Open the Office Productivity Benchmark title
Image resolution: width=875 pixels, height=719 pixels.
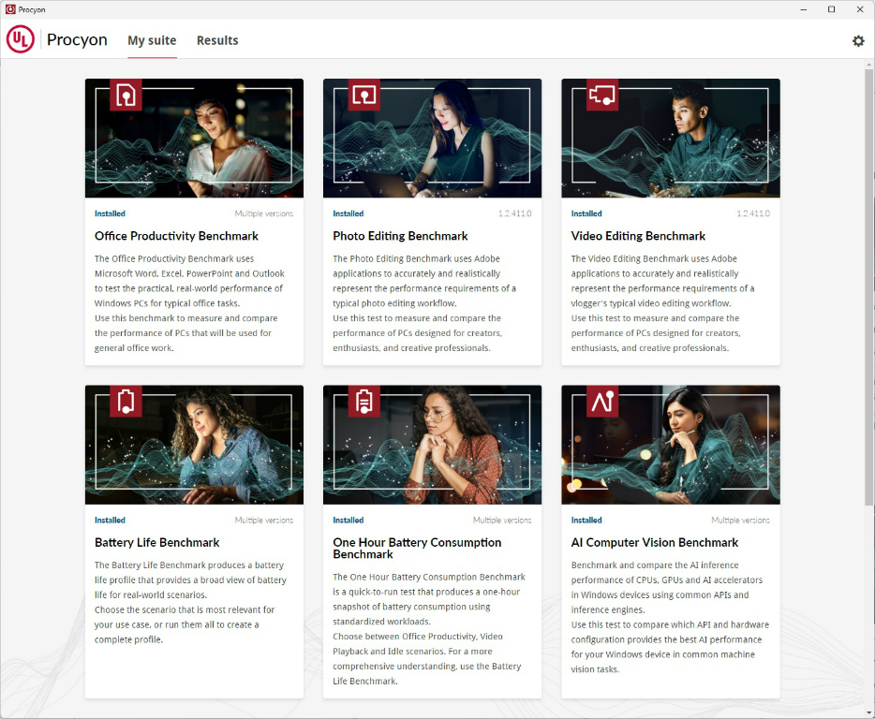click(176, 236)
